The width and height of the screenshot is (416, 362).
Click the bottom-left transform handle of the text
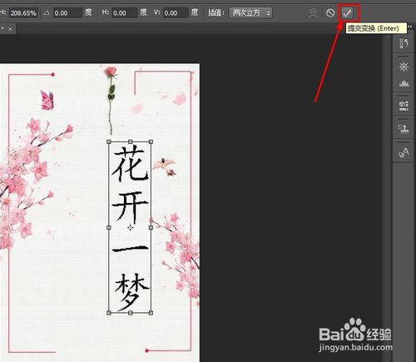[x=109, y=313]
